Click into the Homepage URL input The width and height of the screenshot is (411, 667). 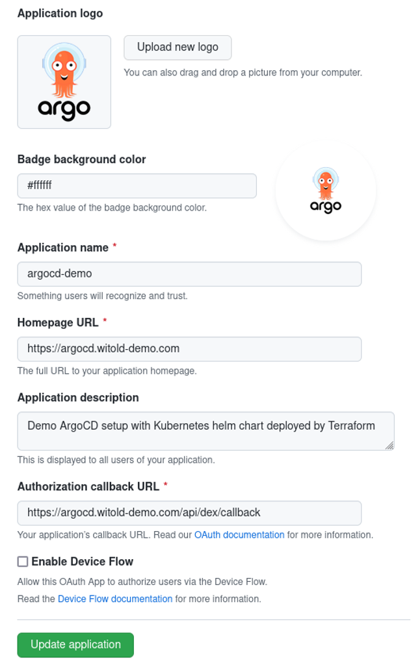point(189,349)
